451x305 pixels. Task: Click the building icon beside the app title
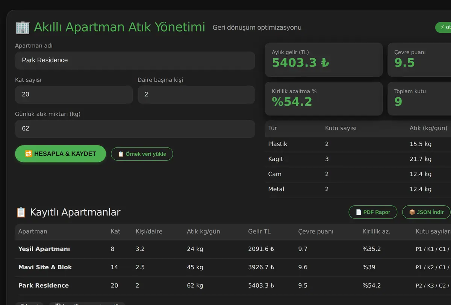[x=22, y=27]
